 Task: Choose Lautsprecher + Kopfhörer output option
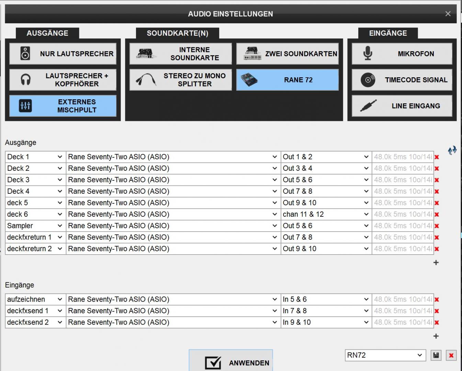pos(63,80)
